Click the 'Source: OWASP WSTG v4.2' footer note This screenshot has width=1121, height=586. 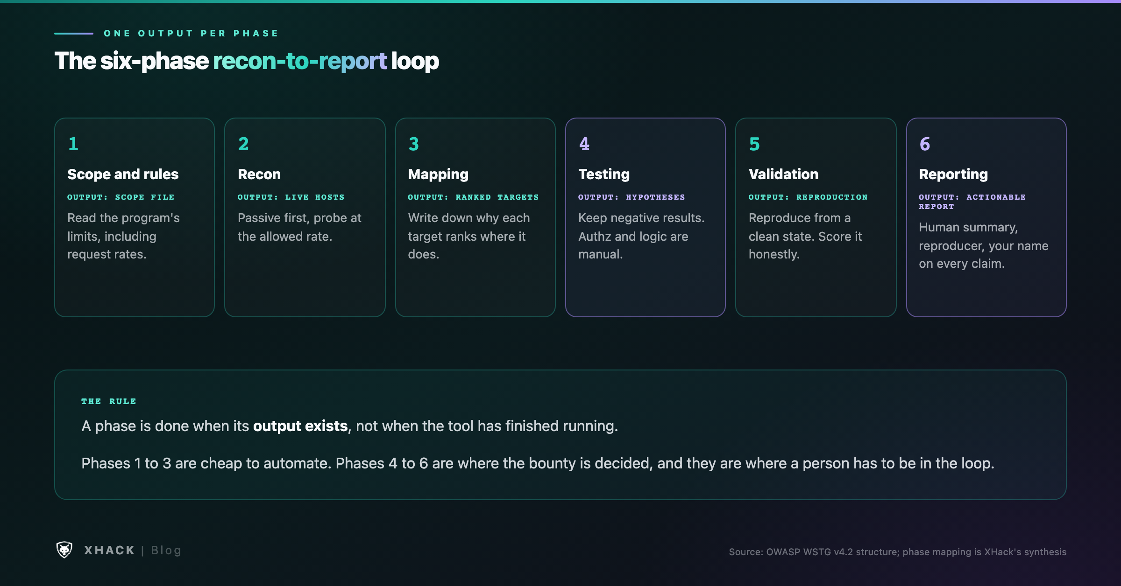[897, 552]
